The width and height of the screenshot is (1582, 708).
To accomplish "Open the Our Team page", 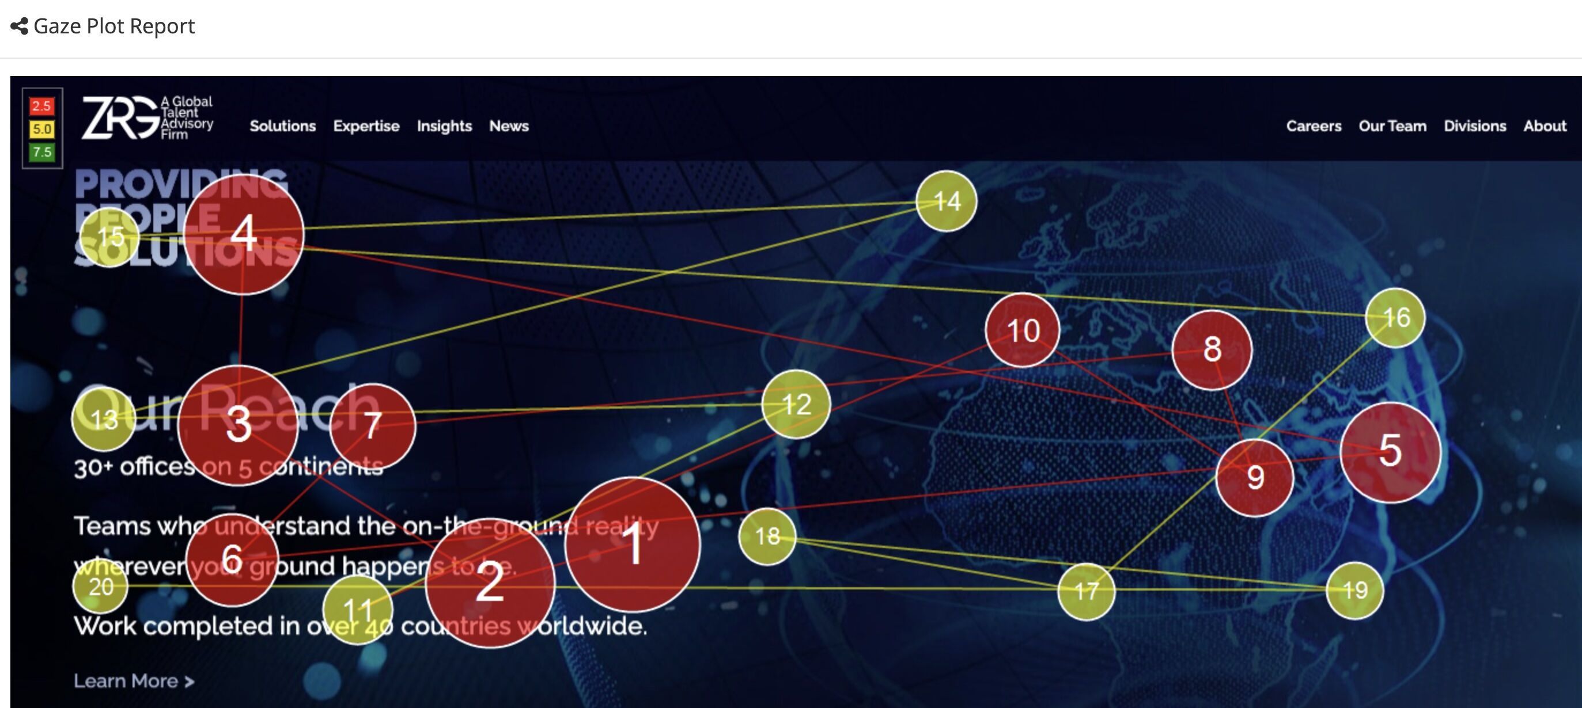I will click(1392, 126).
